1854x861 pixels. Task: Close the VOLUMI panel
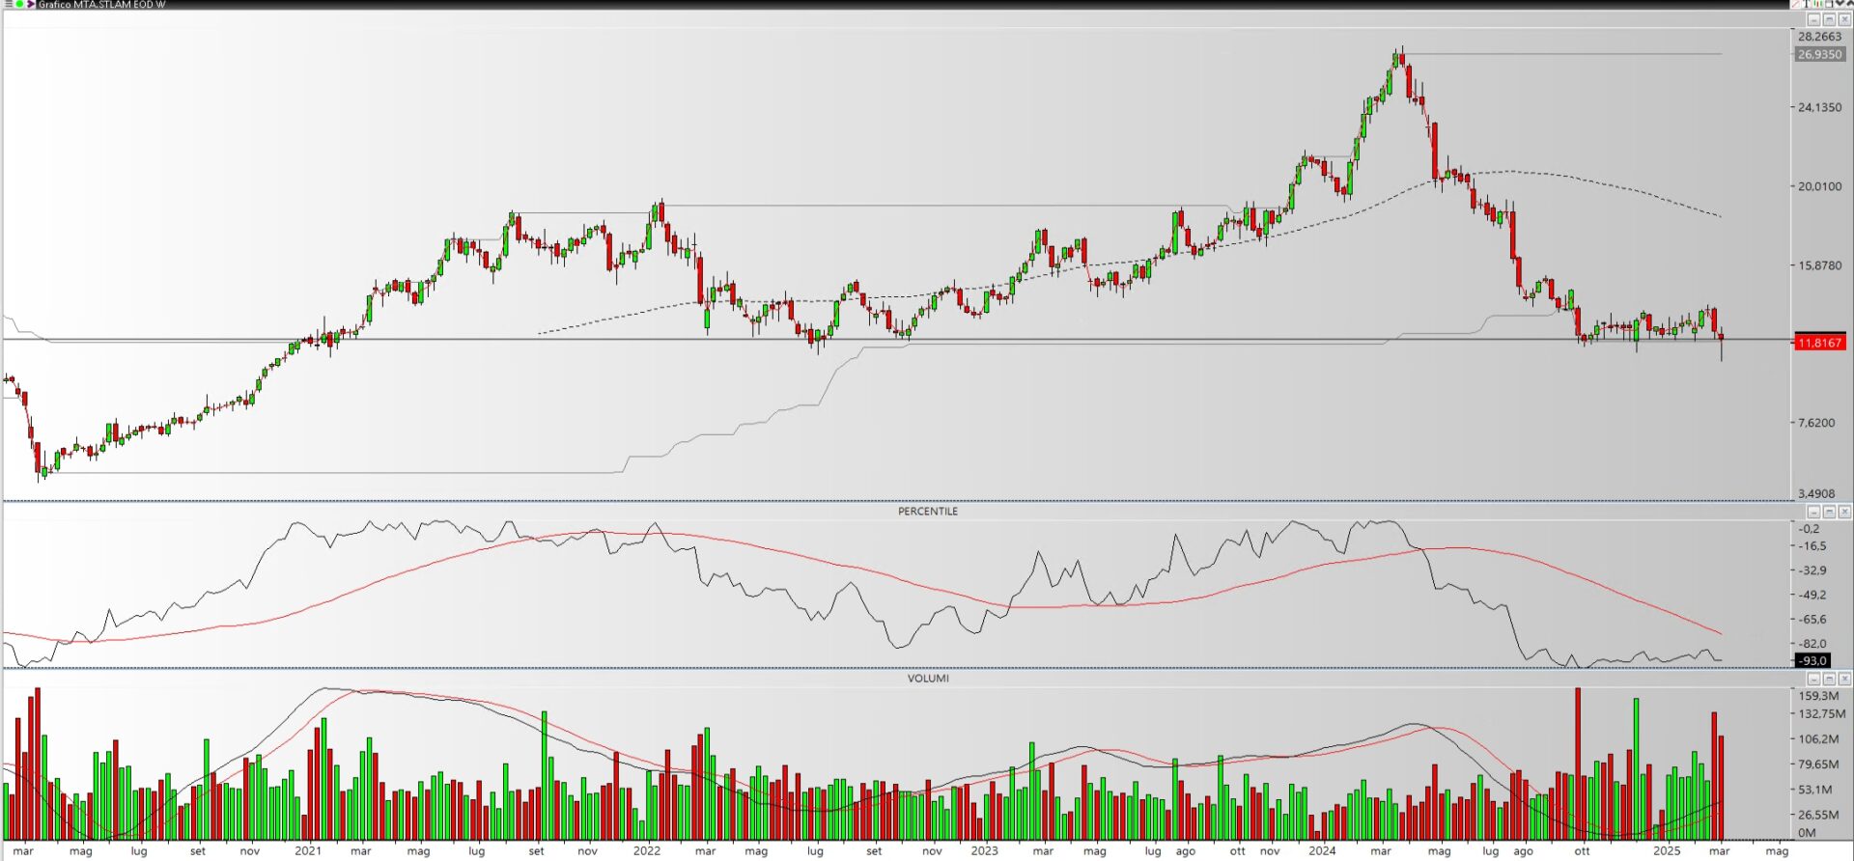click(1844, 679)
